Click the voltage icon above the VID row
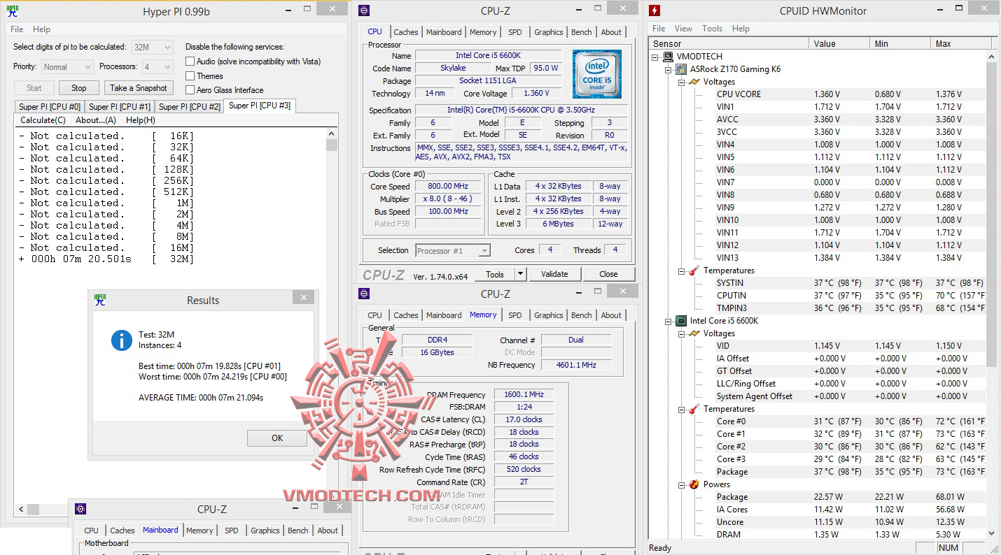Screen dimensions: 1001x555 click(694, 333)
